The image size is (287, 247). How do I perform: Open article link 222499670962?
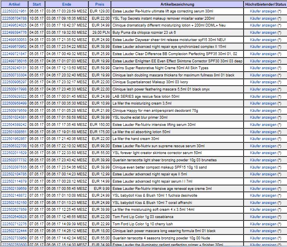point(14,47)
